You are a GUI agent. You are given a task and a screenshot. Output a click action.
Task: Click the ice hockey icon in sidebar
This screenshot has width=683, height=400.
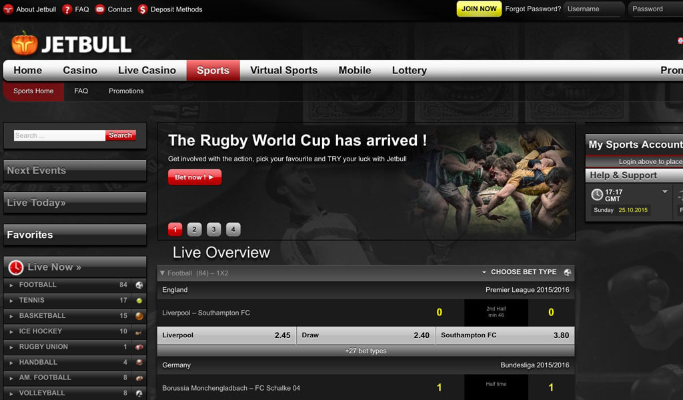[139, 331]
